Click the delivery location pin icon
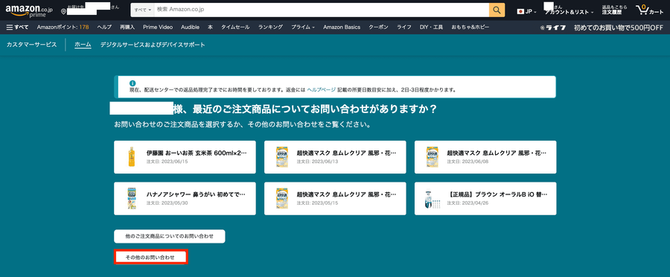This screenshot has width=670, height=277. [x=64, y=12]
